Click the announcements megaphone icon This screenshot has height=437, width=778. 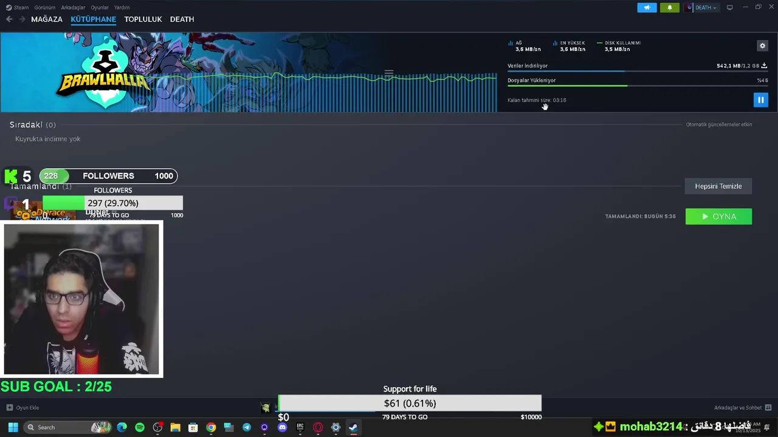647,7
